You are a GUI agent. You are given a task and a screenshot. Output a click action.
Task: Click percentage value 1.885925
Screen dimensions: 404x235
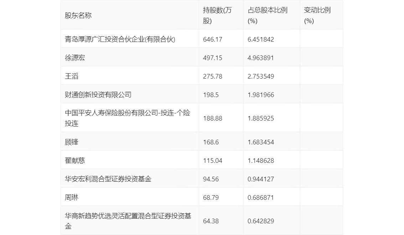[x=261, y=118]
